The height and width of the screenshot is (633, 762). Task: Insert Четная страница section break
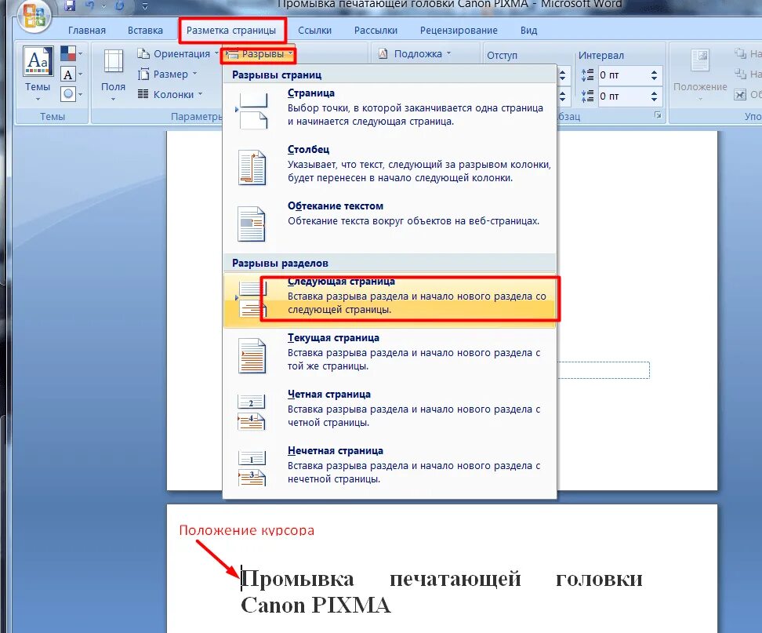(390, 413)
